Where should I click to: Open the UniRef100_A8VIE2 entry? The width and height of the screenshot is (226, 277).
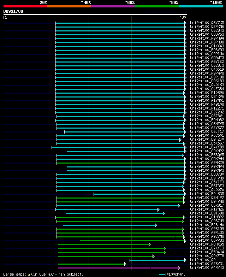207,61
